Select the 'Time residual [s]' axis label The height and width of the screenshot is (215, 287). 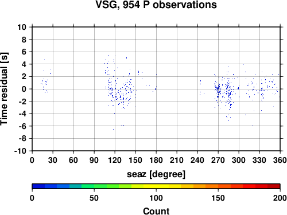(4, 89)
